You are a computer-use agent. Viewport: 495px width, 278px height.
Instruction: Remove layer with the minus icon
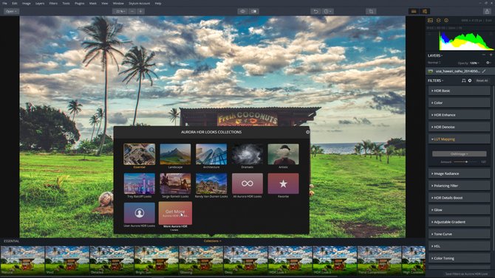click(x=484, y=55)
